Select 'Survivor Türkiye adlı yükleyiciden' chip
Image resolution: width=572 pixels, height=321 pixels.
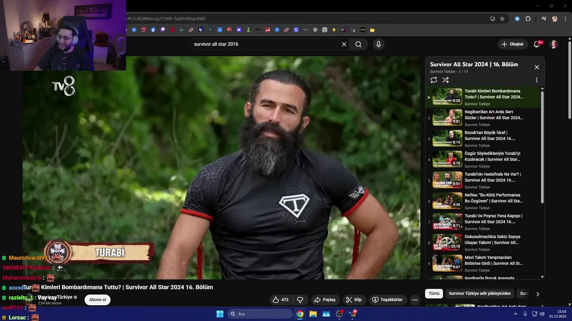(479, 293)
